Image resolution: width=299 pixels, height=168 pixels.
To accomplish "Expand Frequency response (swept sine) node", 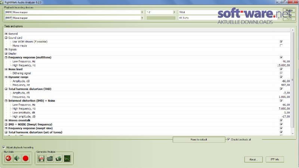I will point(6,128).
